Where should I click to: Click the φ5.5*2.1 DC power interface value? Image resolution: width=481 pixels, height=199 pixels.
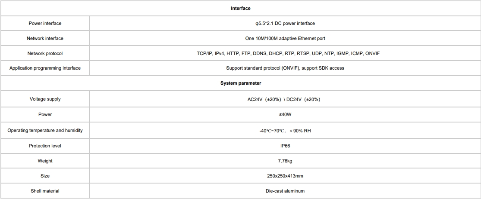[285, 23]
